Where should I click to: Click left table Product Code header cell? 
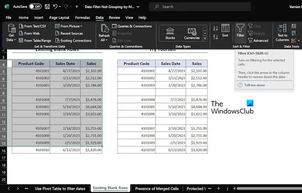31,64
